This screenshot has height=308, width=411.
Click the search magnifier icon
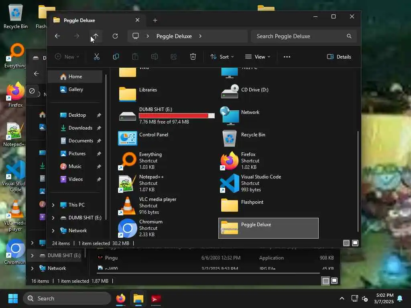pos(349,36)
